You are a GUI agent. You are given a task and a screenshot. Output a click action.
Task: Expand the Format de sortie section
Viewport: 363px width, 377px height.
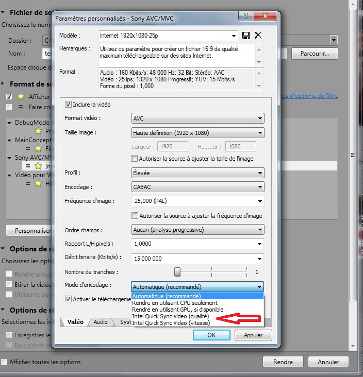click(3, 84)
